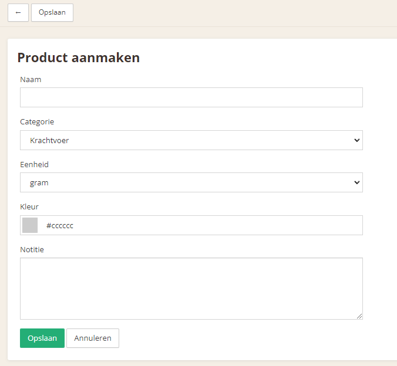Click the Naam field label

[31, 79]
